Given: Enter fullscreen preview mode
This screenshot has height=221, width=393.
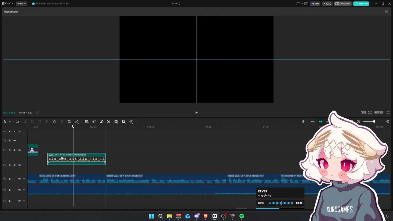Looking at the screenshot, I should tap(388, 112).
